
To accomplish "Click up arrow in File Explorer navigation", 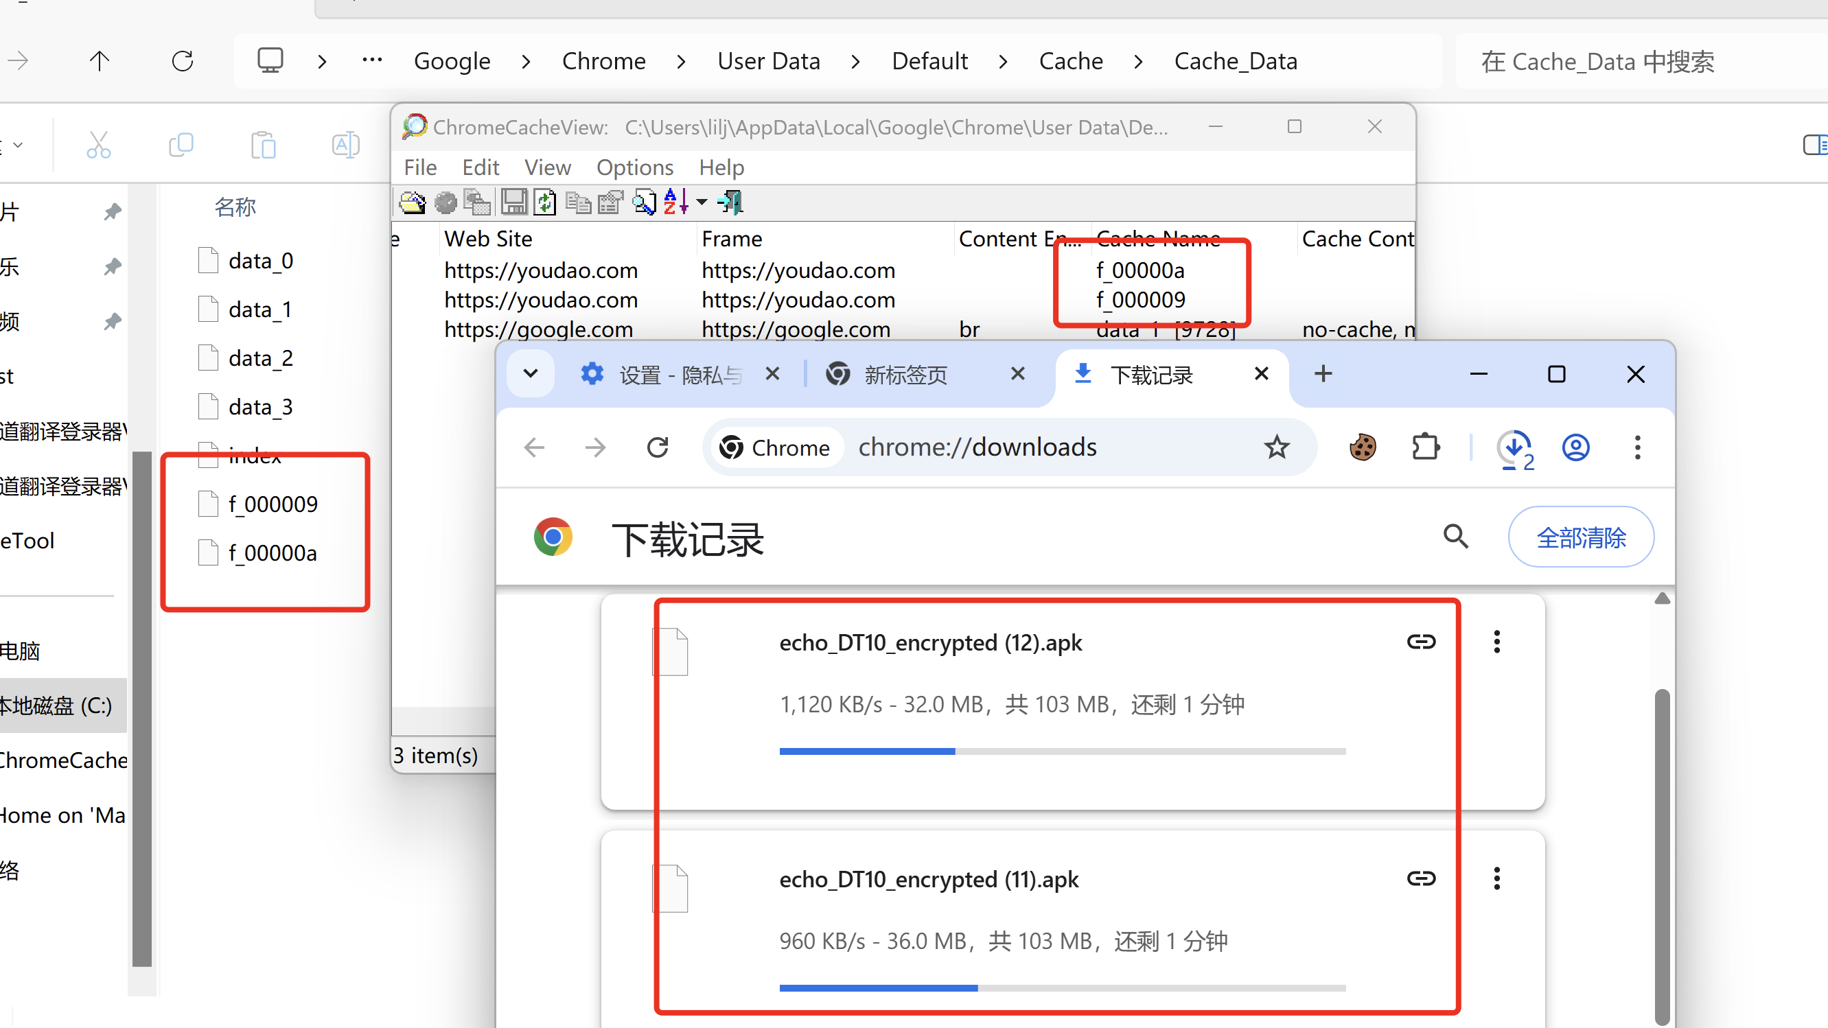I will point(100,61).
